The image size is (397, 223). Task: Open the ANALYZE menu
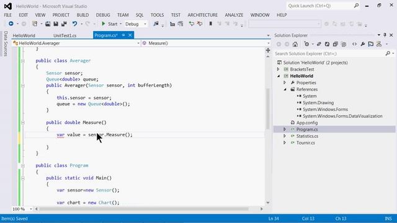234,15
